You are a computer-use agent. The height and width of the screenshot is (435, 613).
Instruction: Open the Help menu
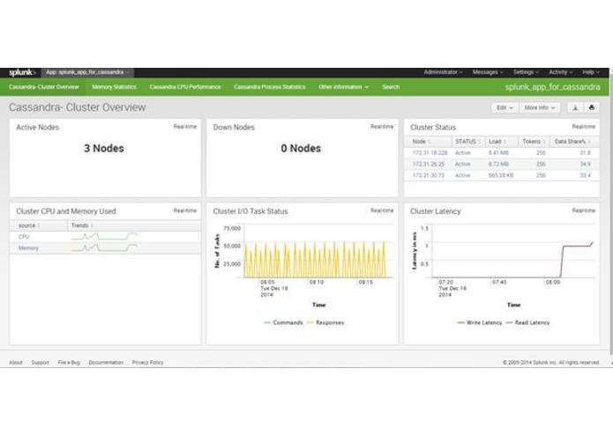[591, 72]
